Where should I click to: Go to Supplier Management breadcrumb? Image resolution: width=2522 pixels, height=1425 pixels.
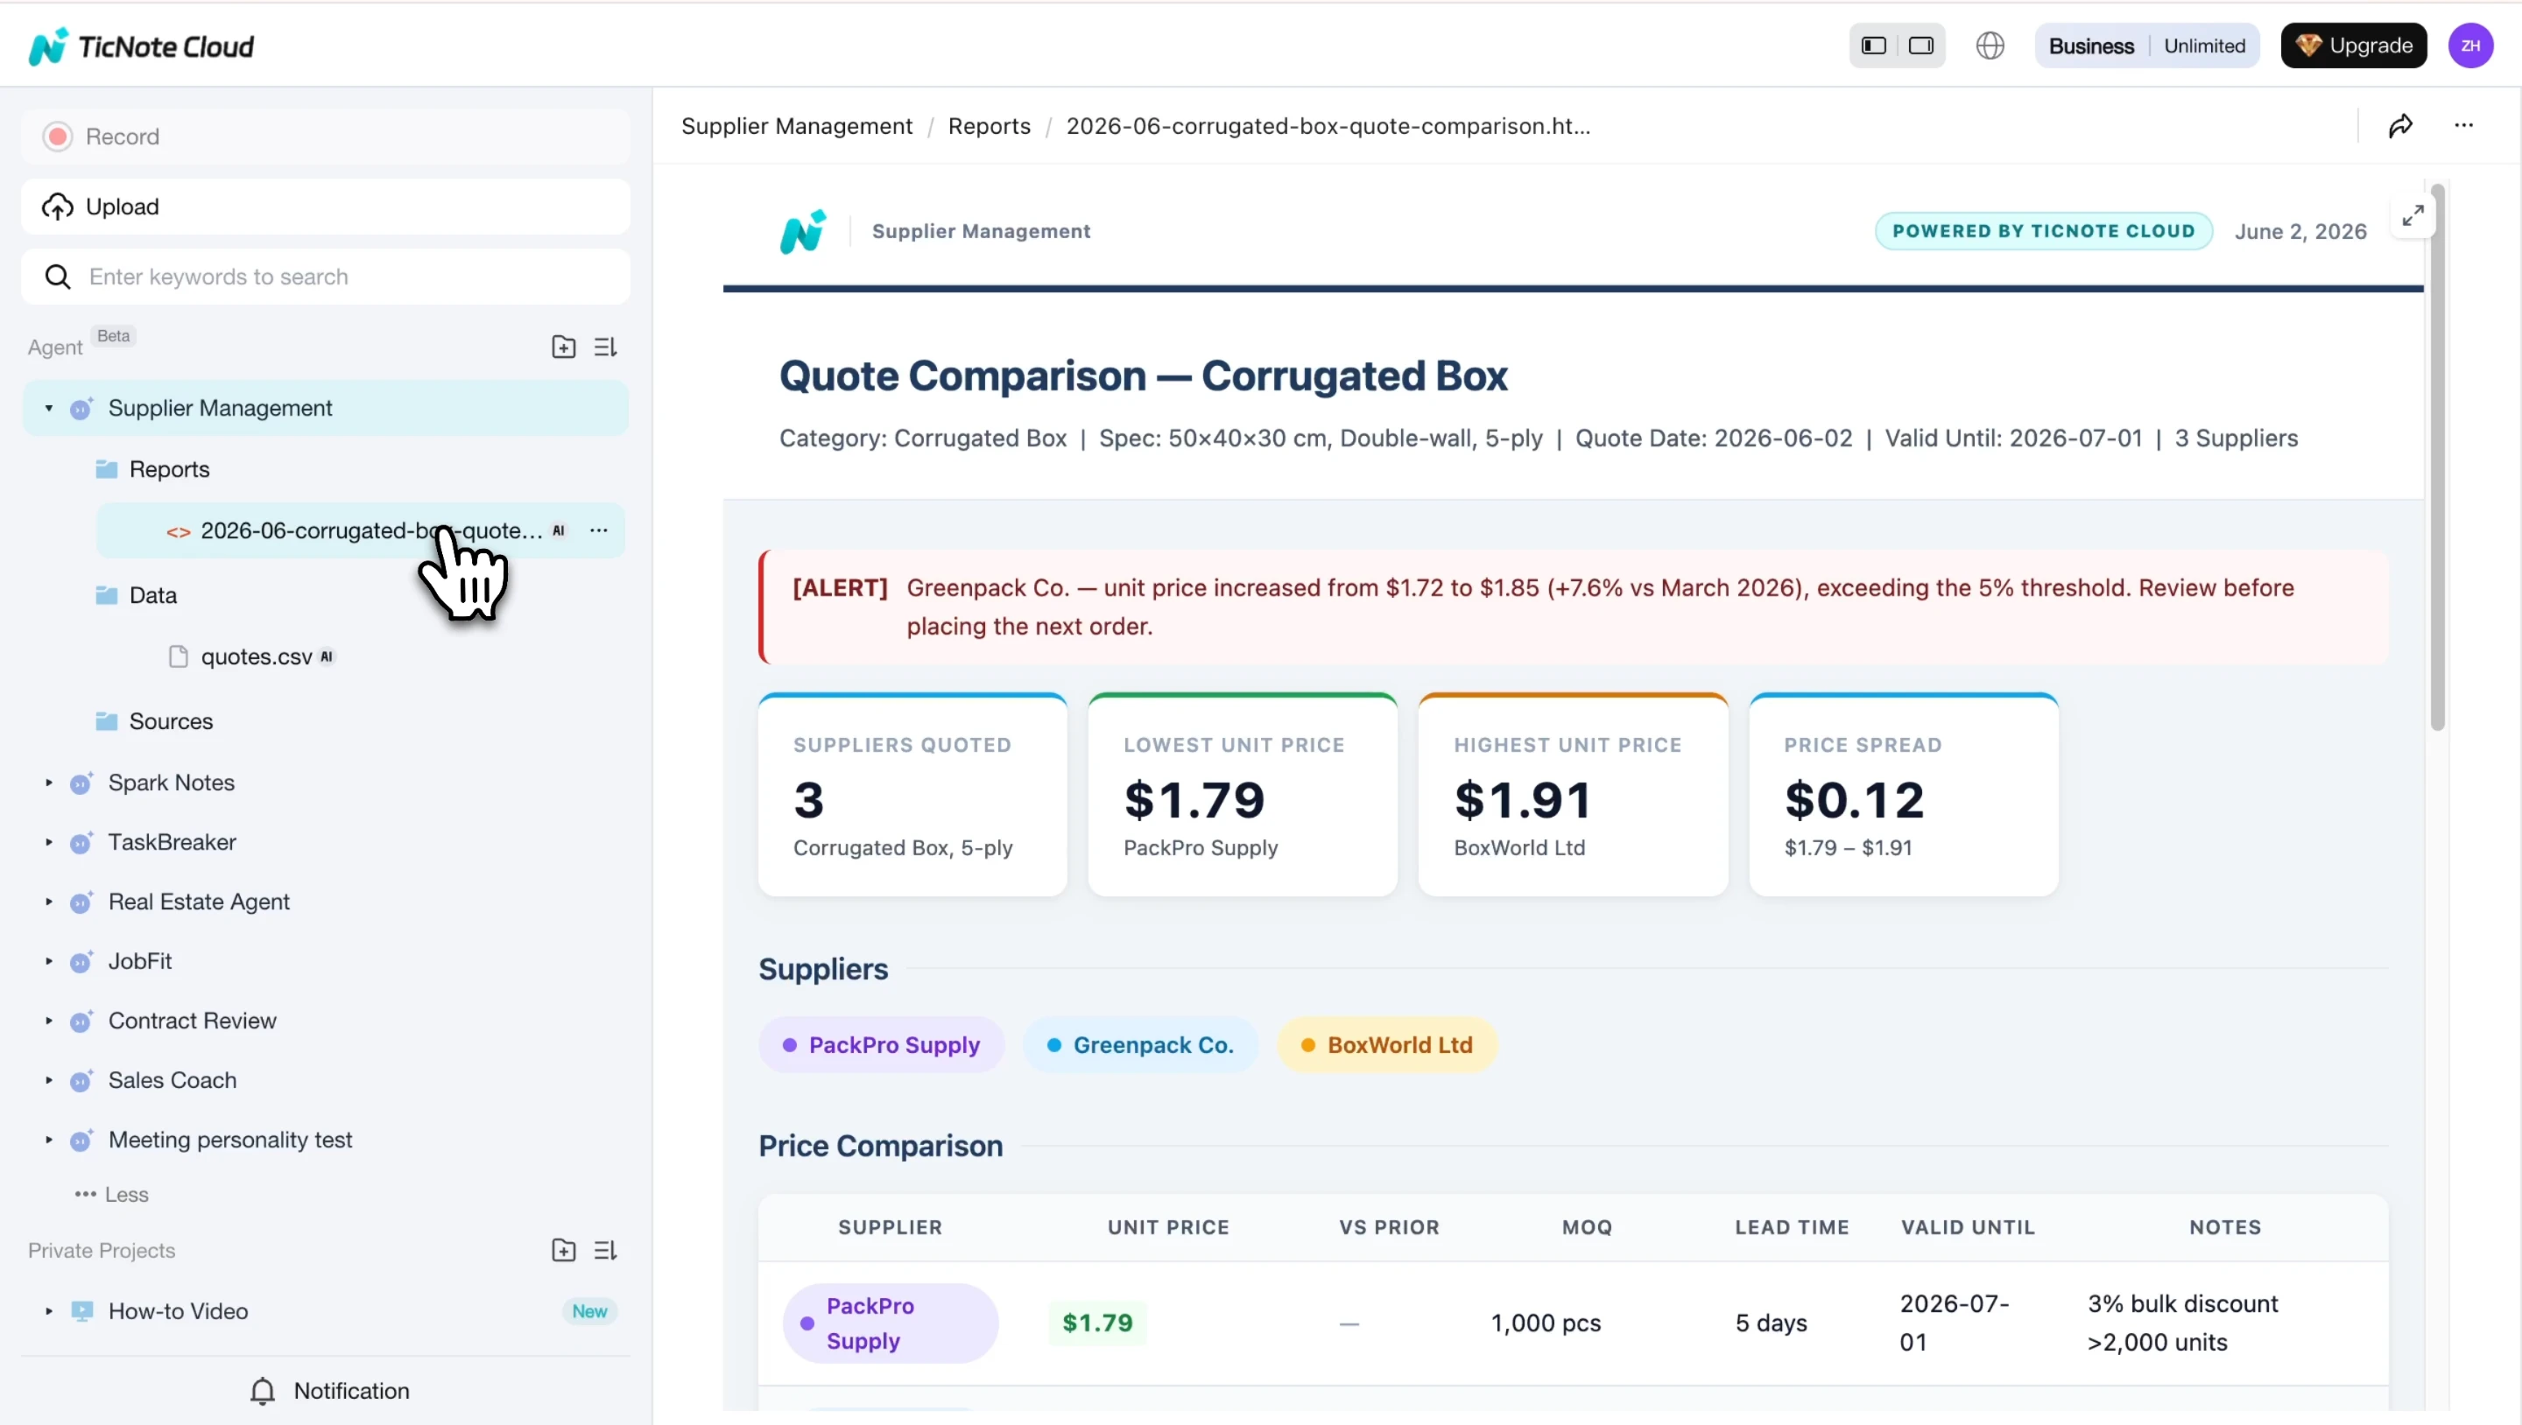click(796, 126)
